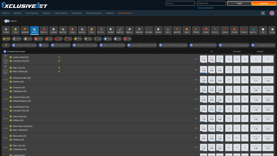Open the Live Casino menu item
The height and width of the screenshot is (156, 277).
pyautogui.click(x=61, y=13)
